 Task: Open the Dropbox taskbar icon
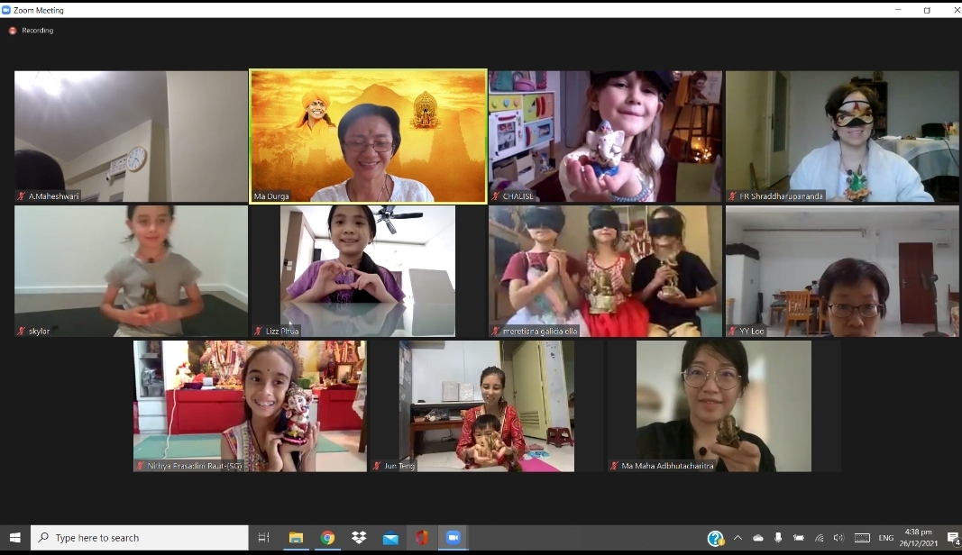(x=359, y=538)
